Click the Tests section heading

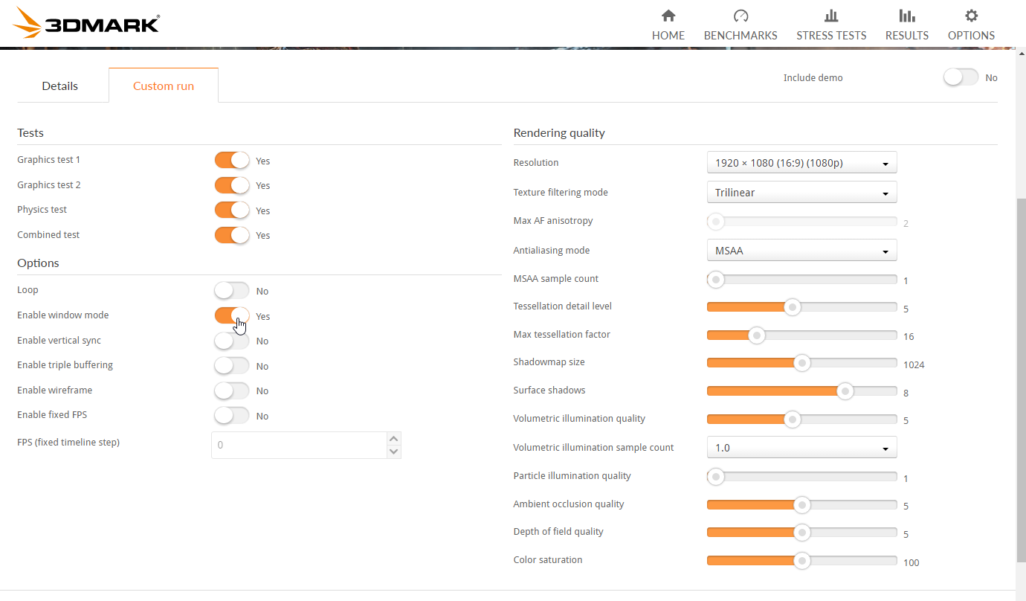click(30, 133)
